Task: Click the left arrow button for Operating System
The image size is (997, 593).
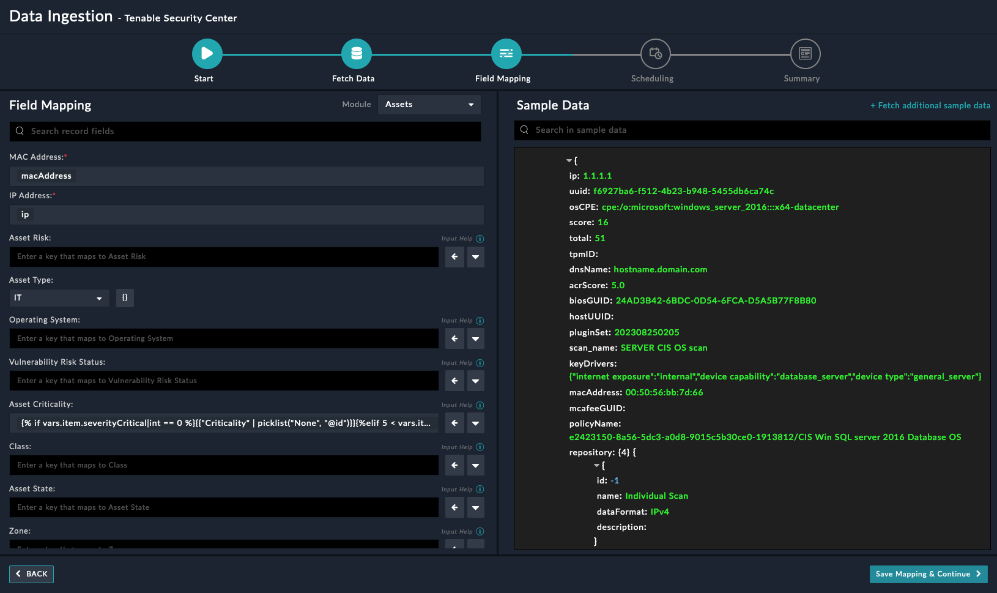Action: 454,338
